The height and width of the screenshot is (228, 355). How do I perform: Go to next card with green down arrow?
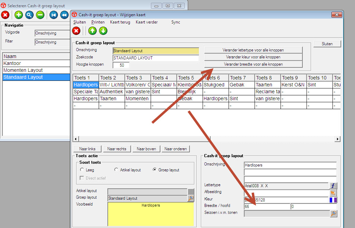click(x=103, y=31)
